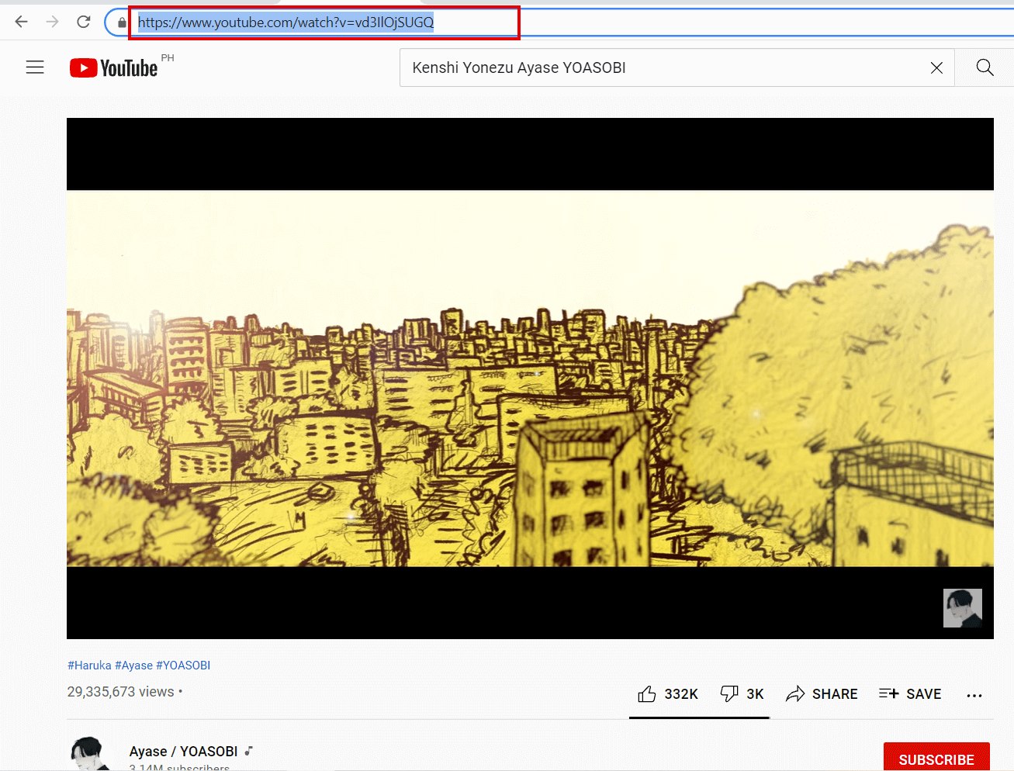View site info via the padlock icon
Screen dimensions: 1014x771
point(122,22)
